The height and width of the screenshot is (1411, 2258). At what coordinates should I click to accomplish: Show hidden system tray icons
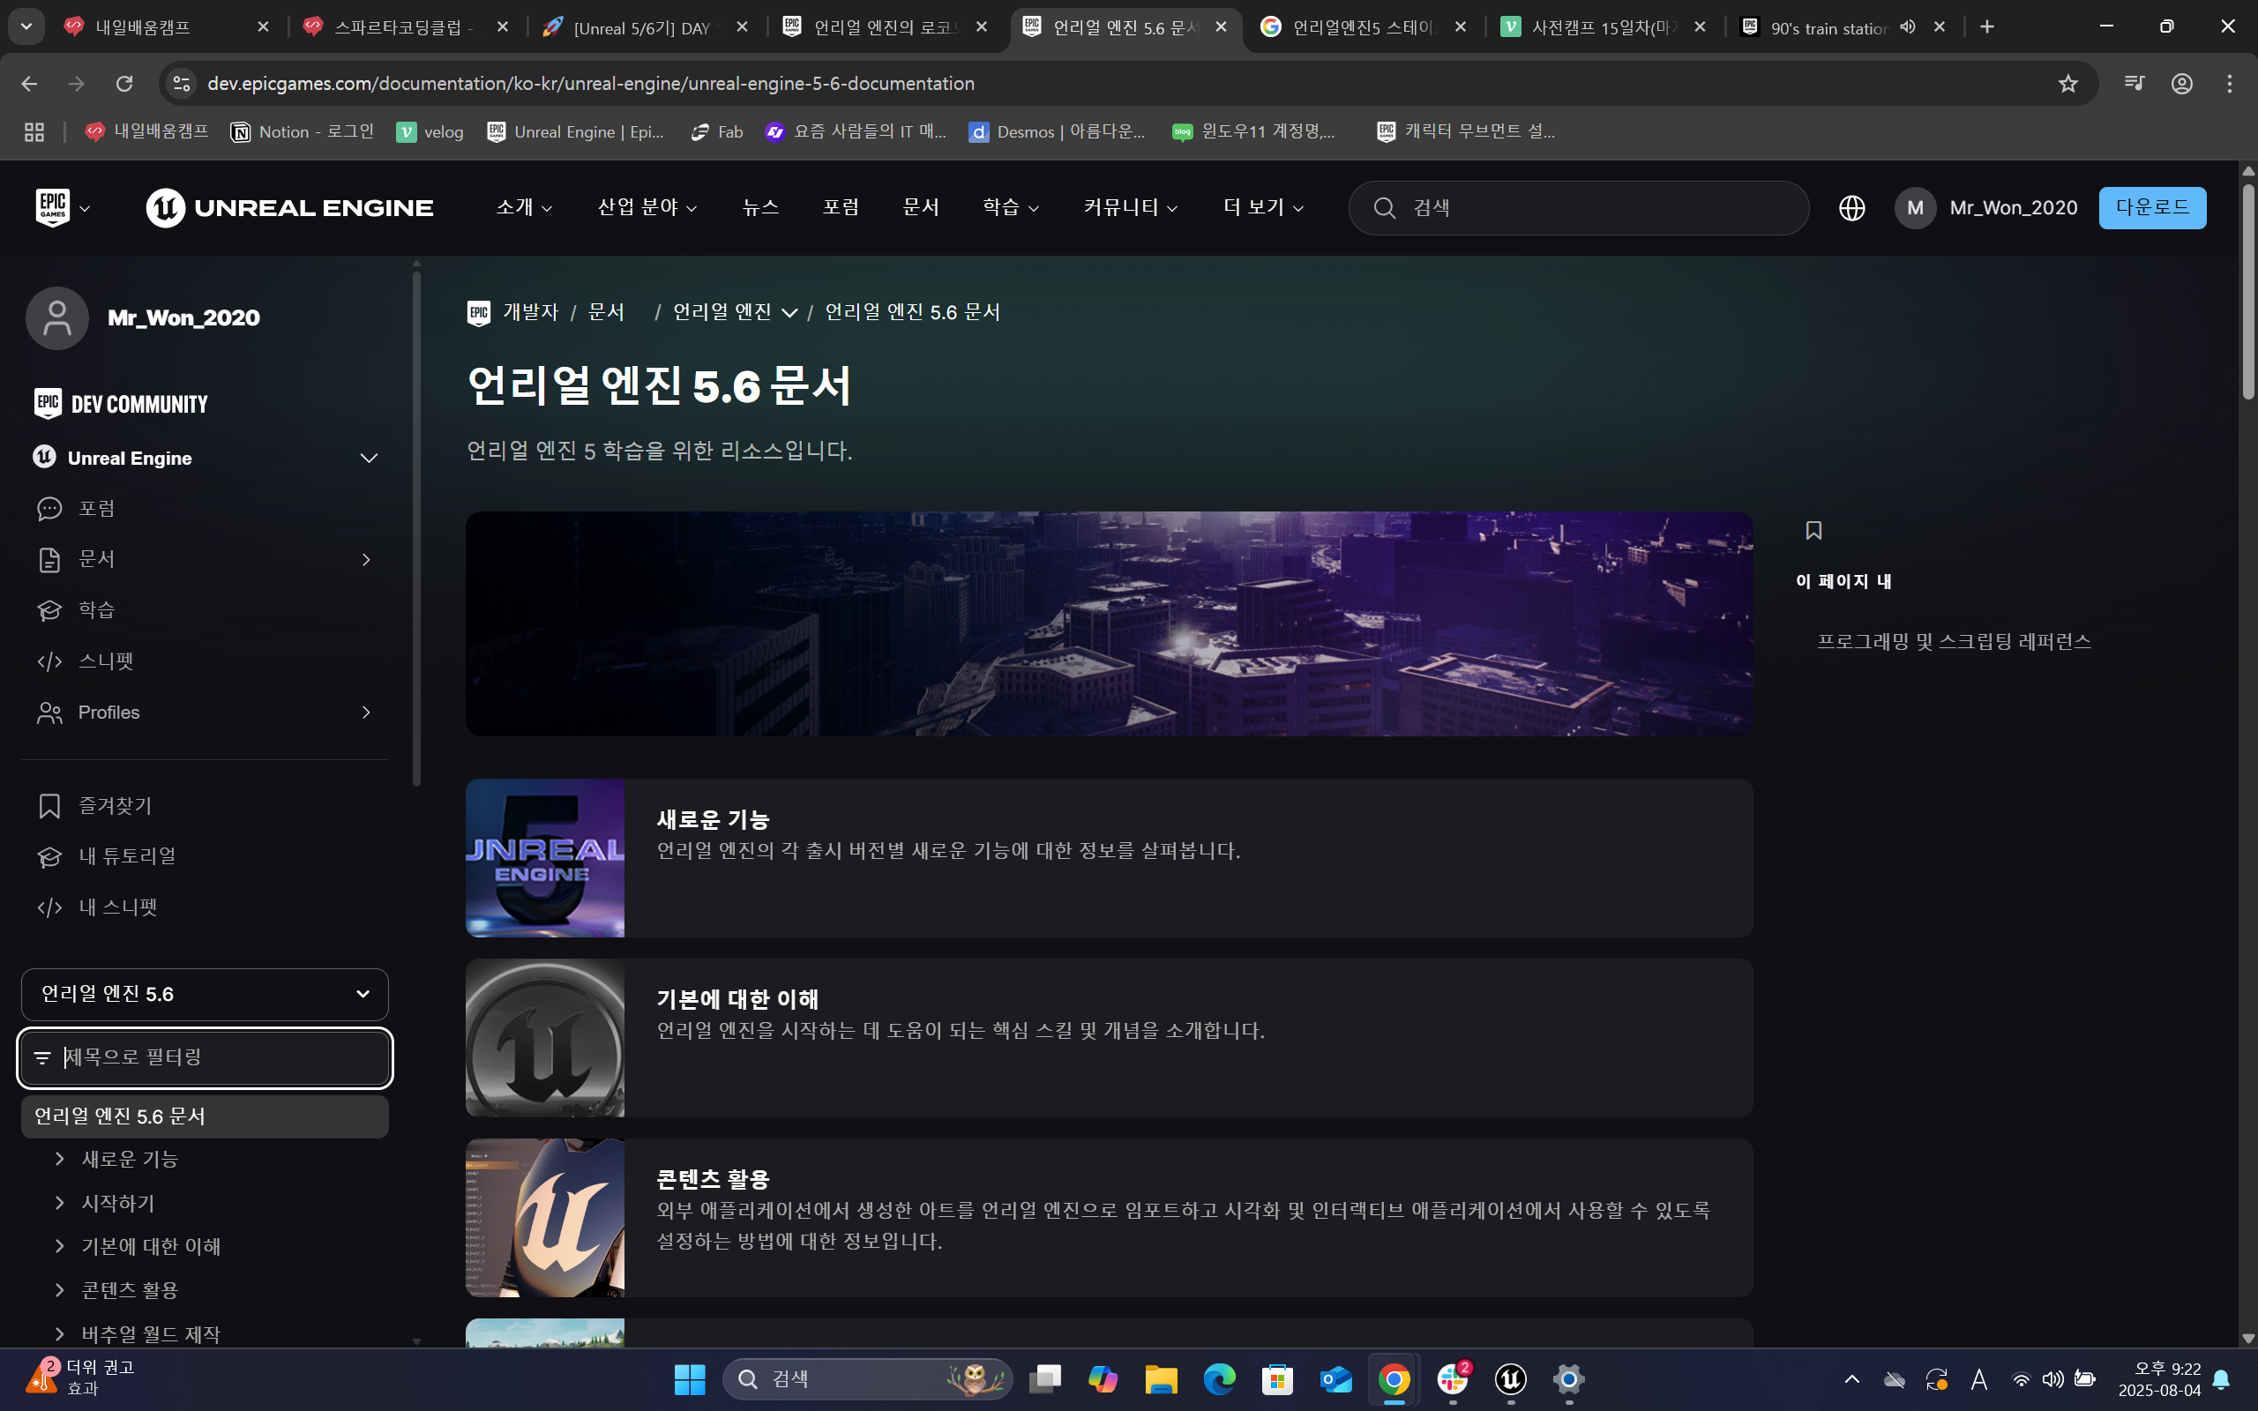1851,1379
